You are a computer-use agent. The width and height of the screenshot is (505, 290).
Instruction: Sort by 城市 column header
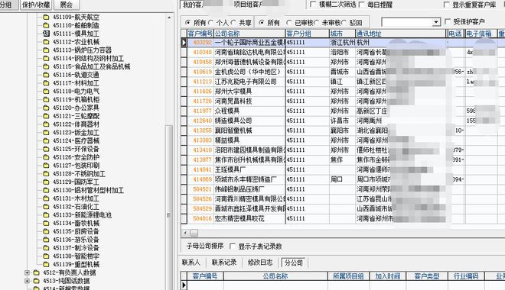click(x=342, y=34)
